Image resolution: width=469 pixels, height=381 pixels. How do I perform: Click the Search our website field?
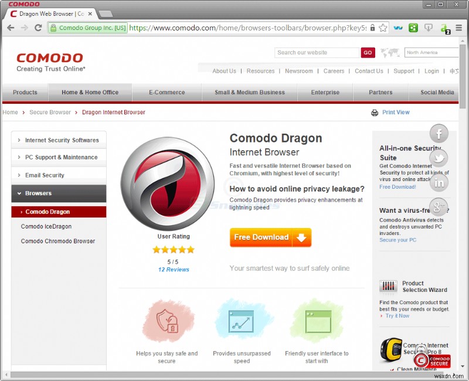(317, 53)
